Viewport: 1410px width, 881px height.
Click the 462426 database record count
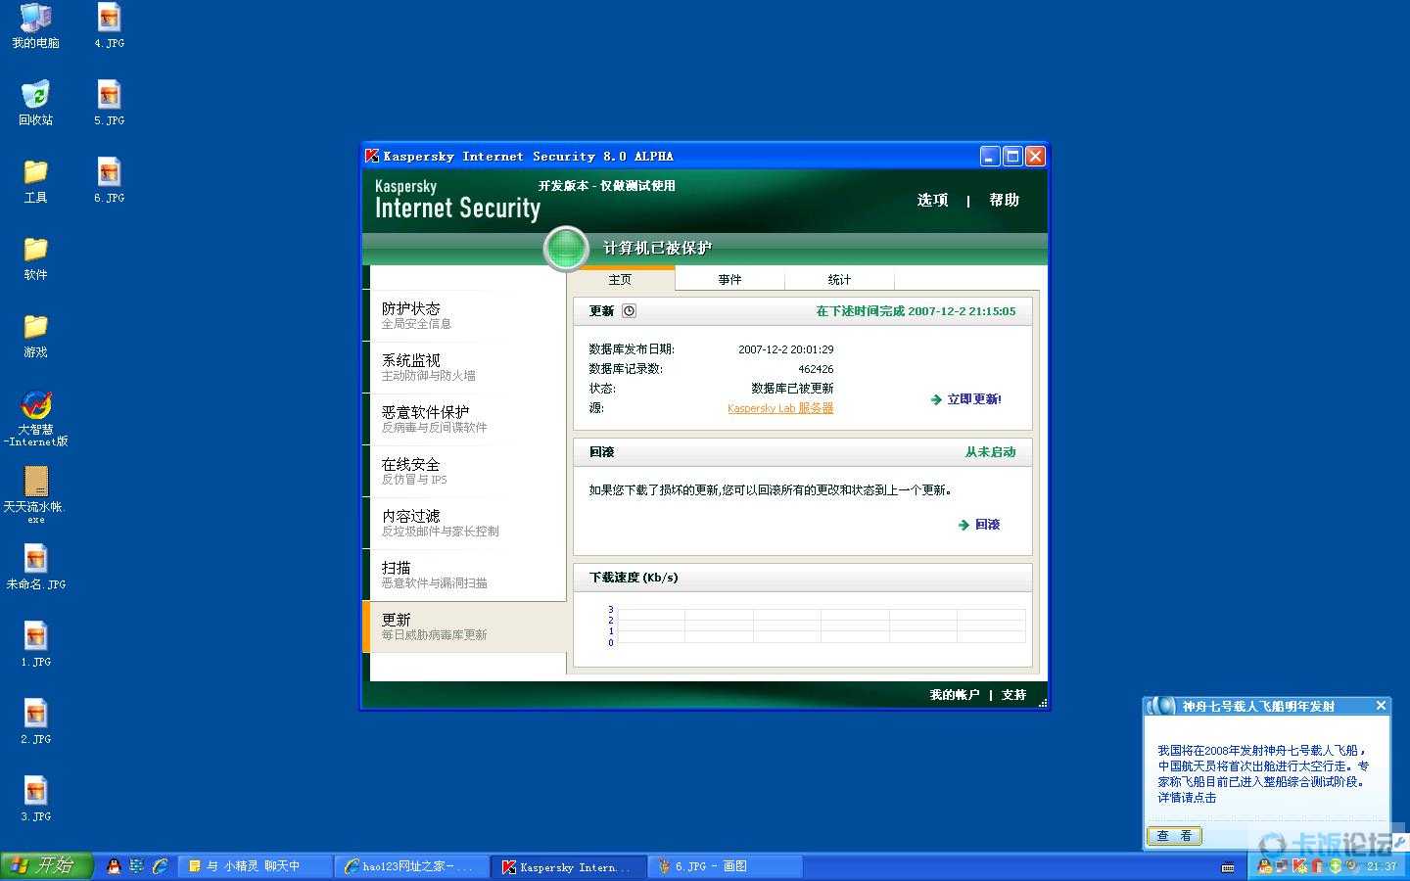point(816,369)
